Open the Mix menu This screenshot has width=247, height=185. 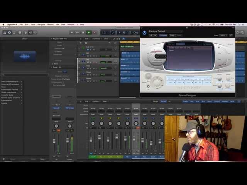click(x=57, y=25)
